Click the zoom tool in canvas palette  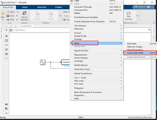click(x=6, y=36)
